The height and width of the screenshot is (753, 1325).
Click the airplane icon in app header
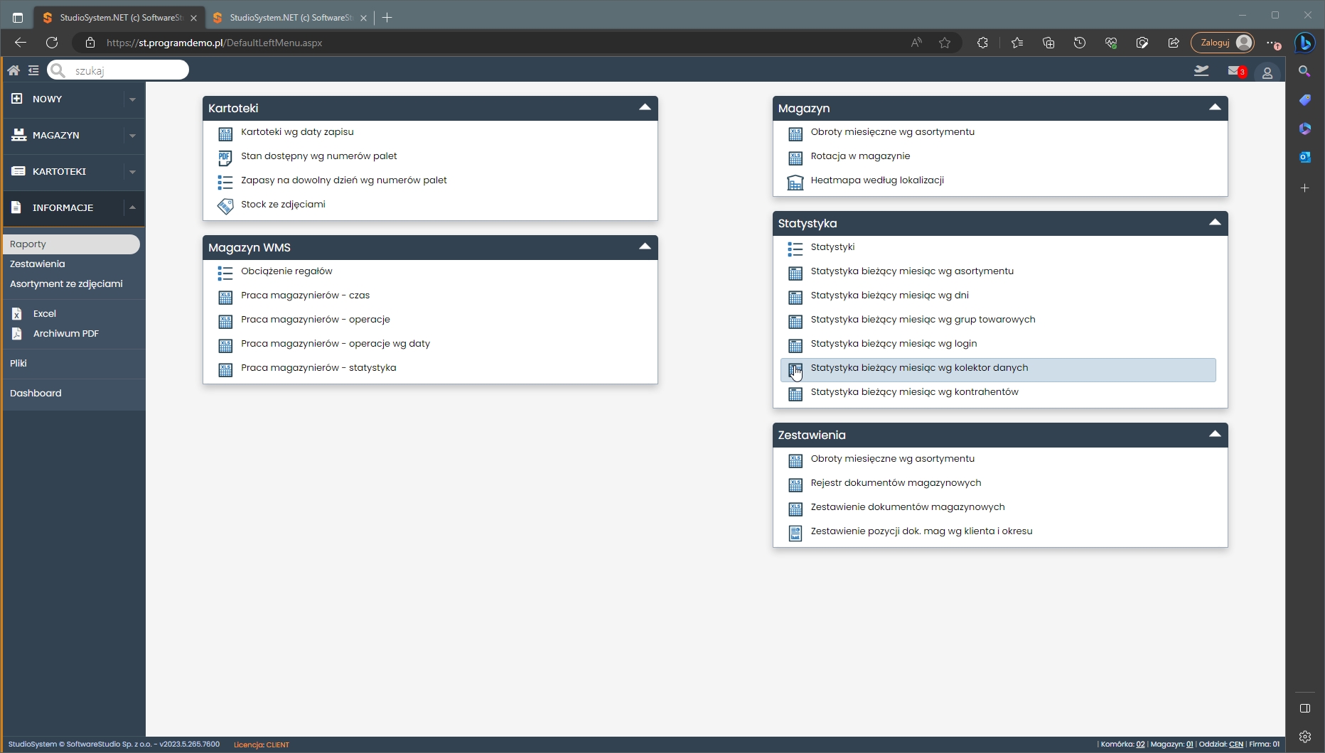1201,71
